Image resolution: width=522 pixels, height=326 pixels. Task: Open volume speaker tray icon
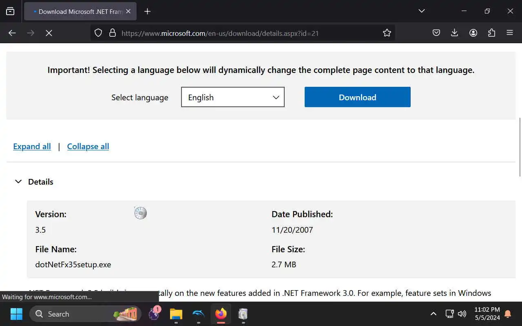[462, 314]
